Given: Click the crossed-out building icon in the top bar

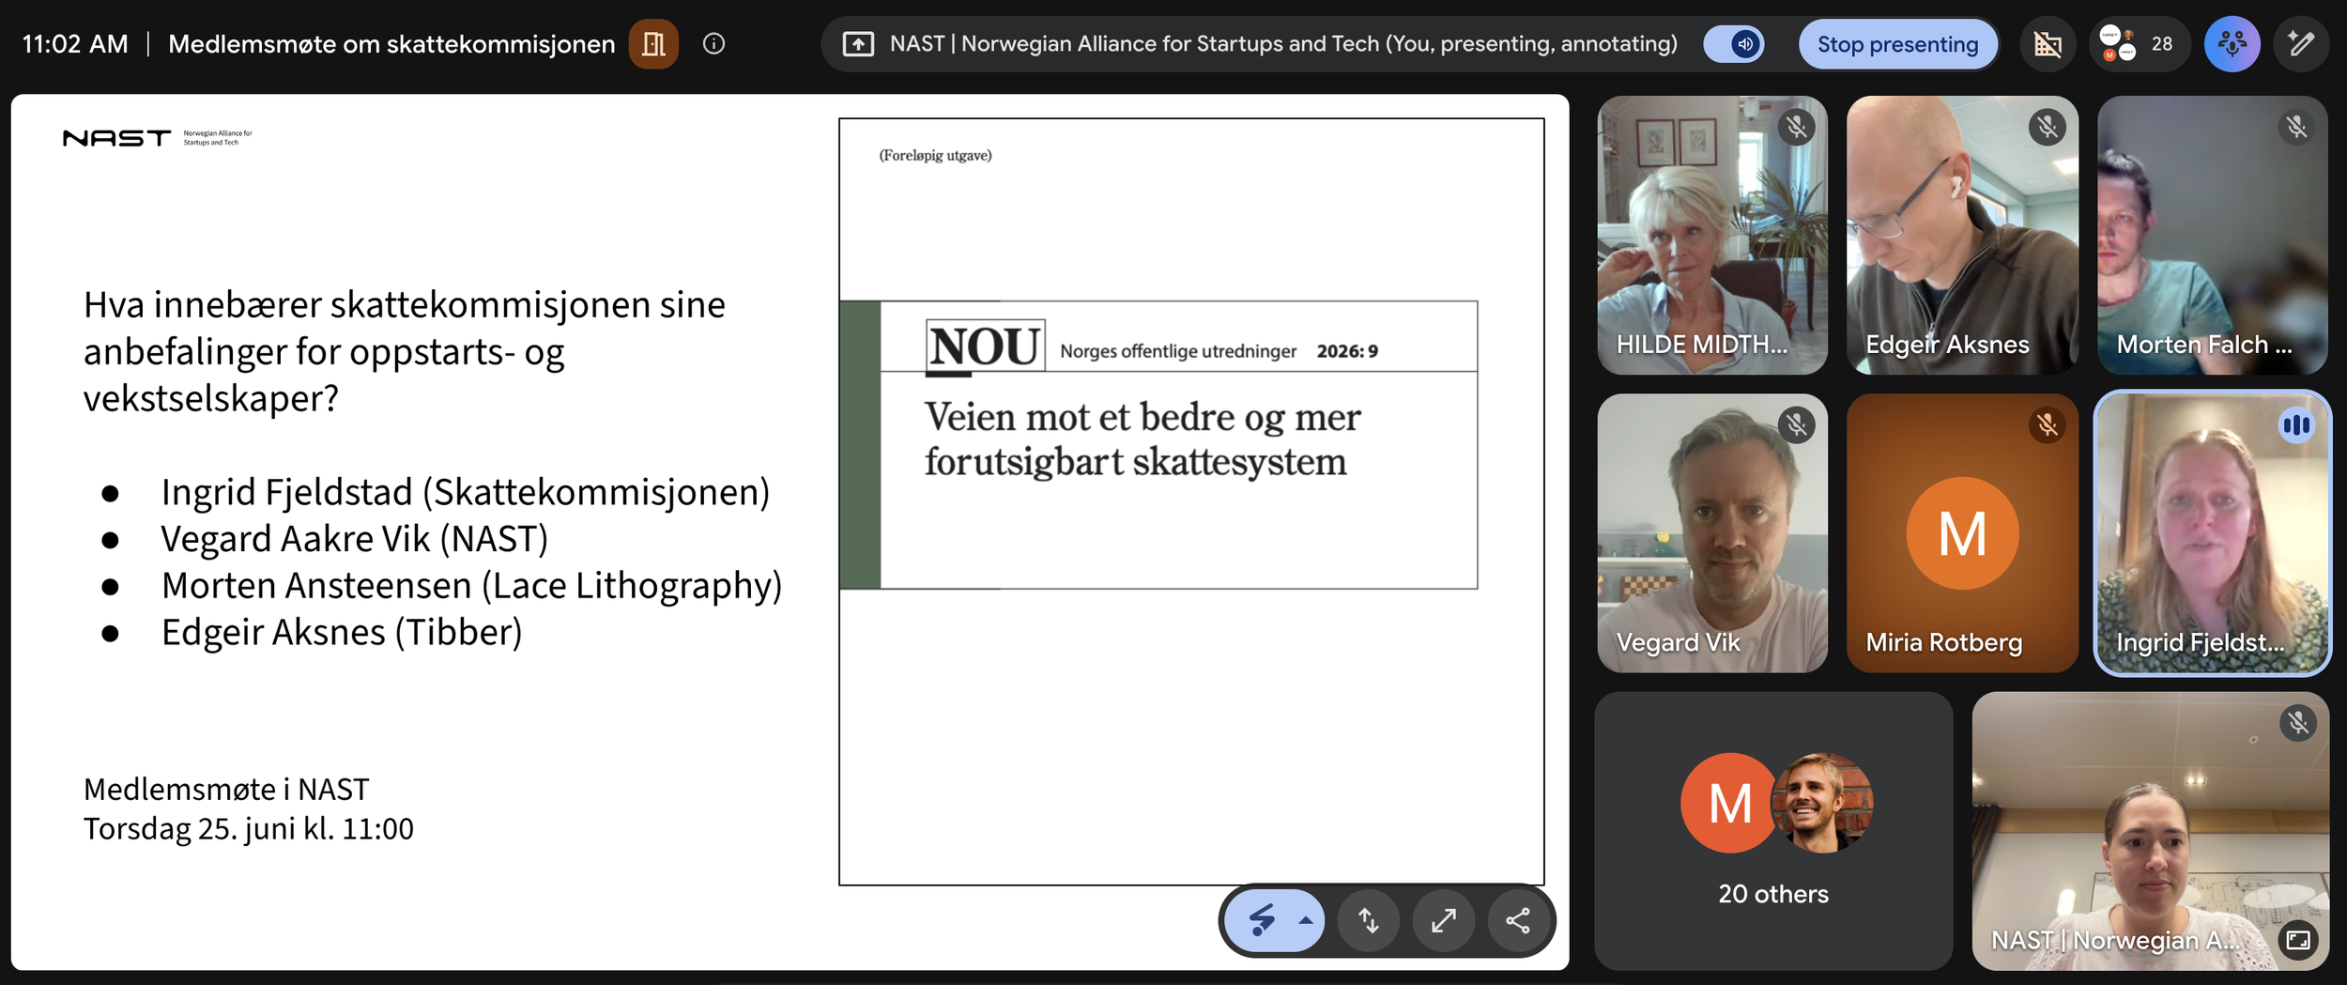Looking at the screenshot, I should pyautogui.click(x=2048, y=44).
